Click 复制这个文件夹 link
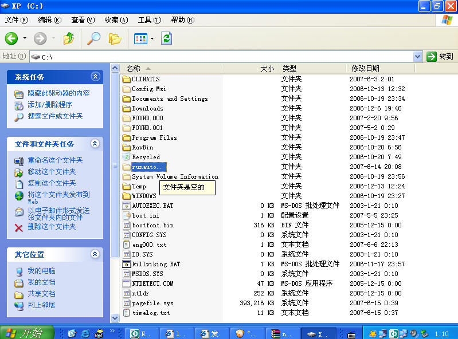The width and height of the screenshot is (458, 339). pyautogui.click(x=52, y=183)
